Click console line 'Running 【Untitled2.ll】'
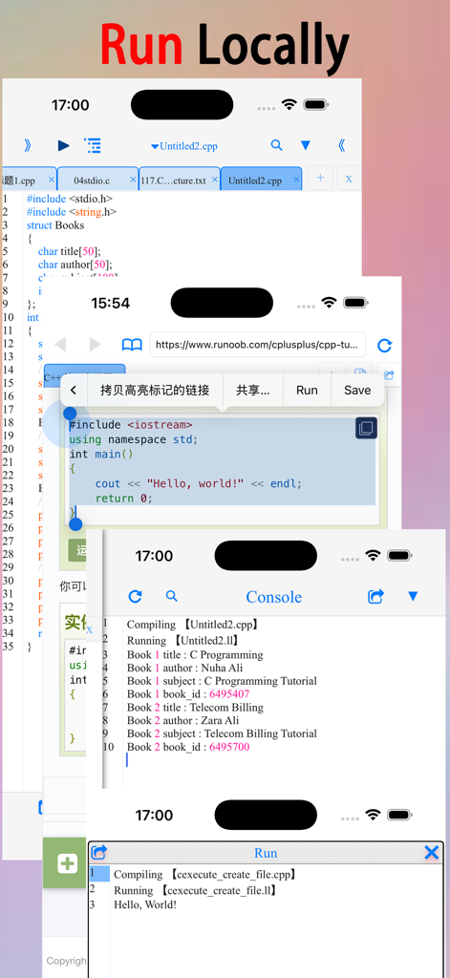 (x=184, y=641)
